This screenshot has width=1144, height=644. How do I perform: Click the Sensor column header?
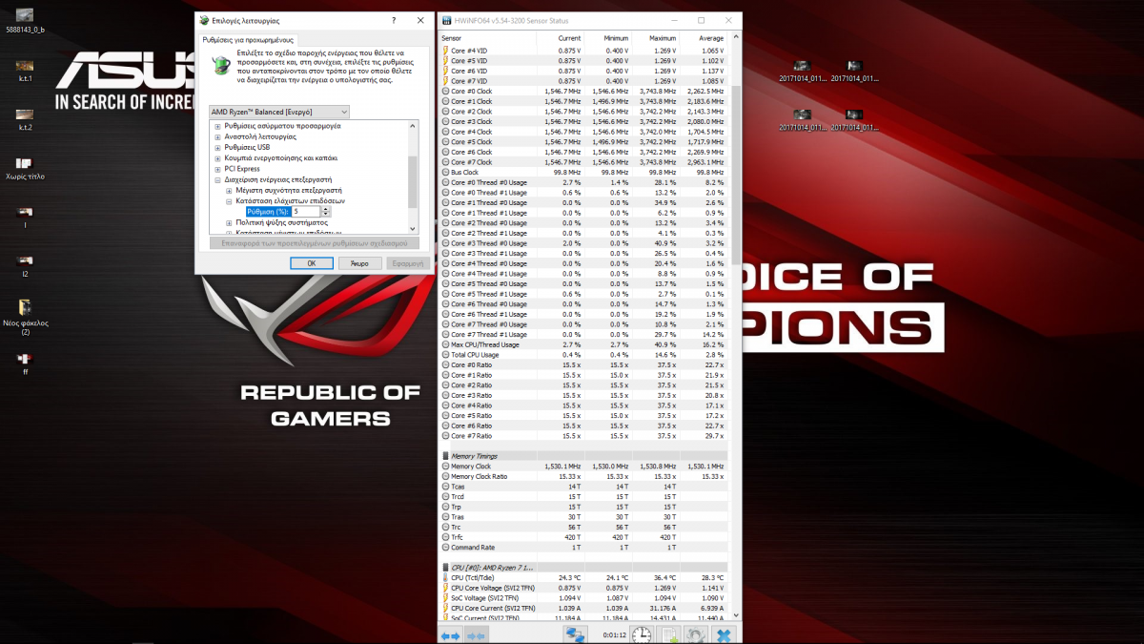pyautogui.click(x=487, y=38)
